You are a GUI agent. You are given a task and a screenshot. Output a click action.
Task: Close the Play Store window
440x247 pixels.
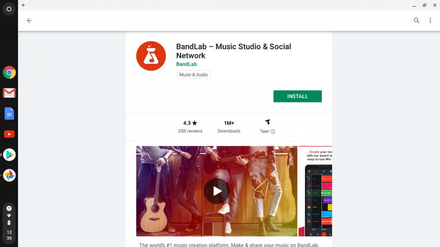coord(435,5)
